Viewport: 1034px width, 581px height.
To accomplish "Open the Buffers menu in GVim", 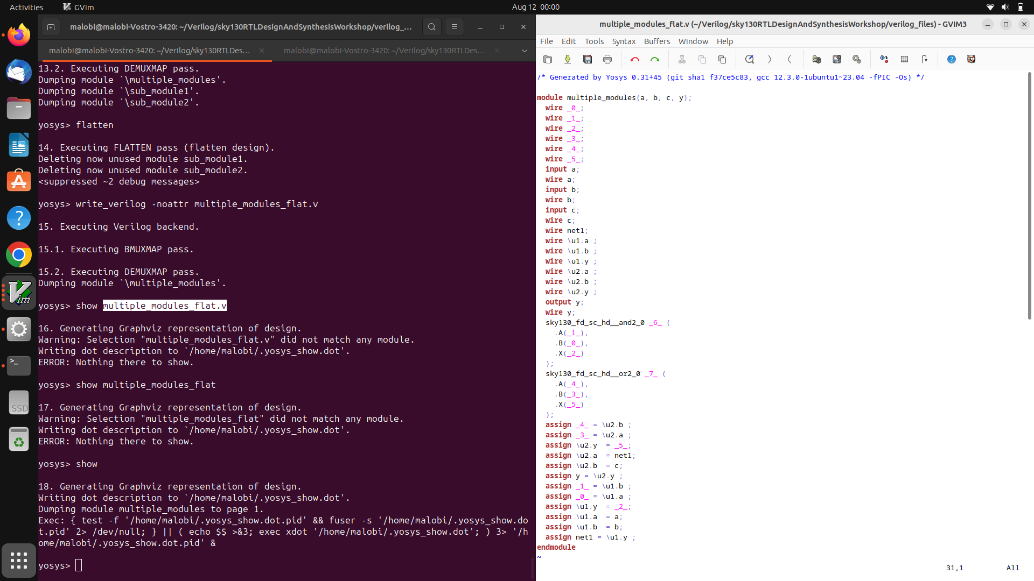I will pyautogui.click(x=656, y=41).
